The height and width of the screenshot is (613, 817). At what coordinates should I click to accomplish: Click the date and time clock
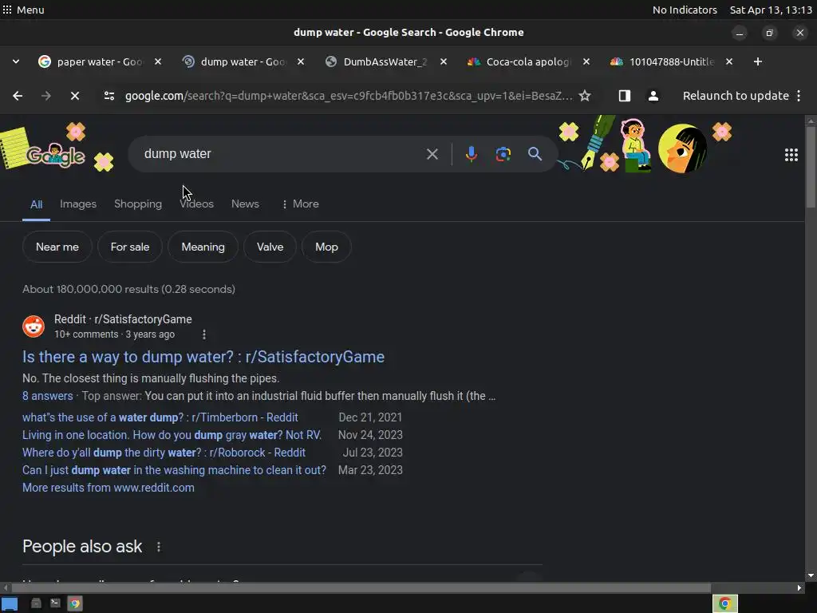click(771, 10)
